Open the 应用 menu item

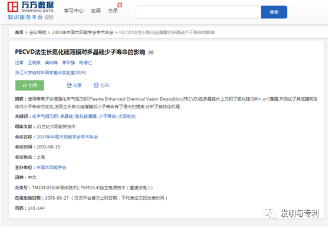pos(96,11)
